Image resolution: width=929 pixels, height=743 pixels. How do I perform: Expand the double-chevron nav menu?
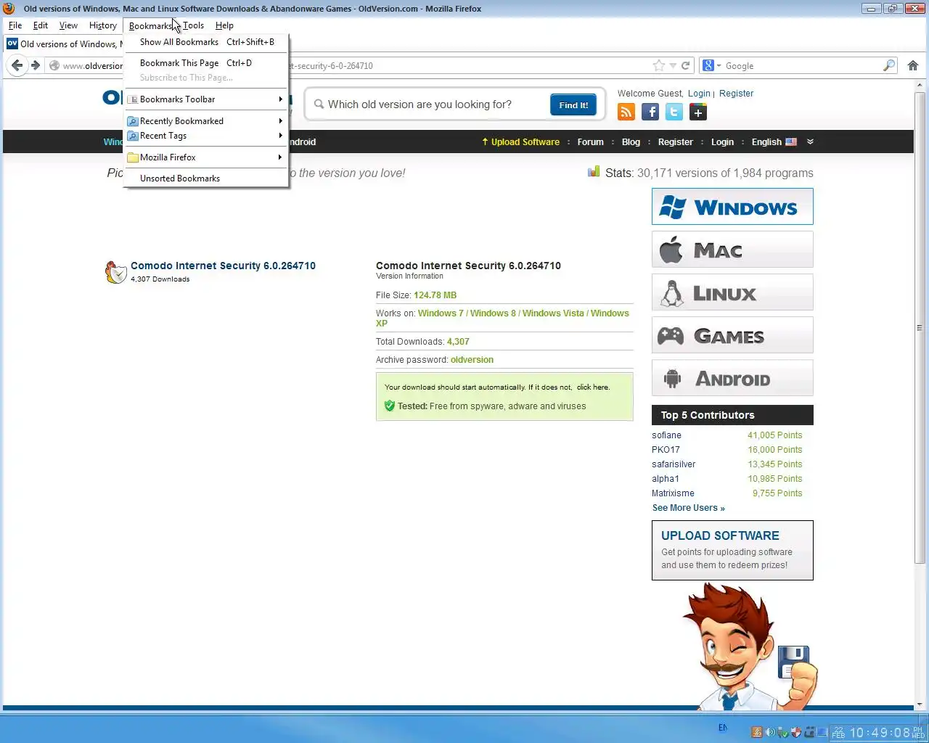[810, 141]
